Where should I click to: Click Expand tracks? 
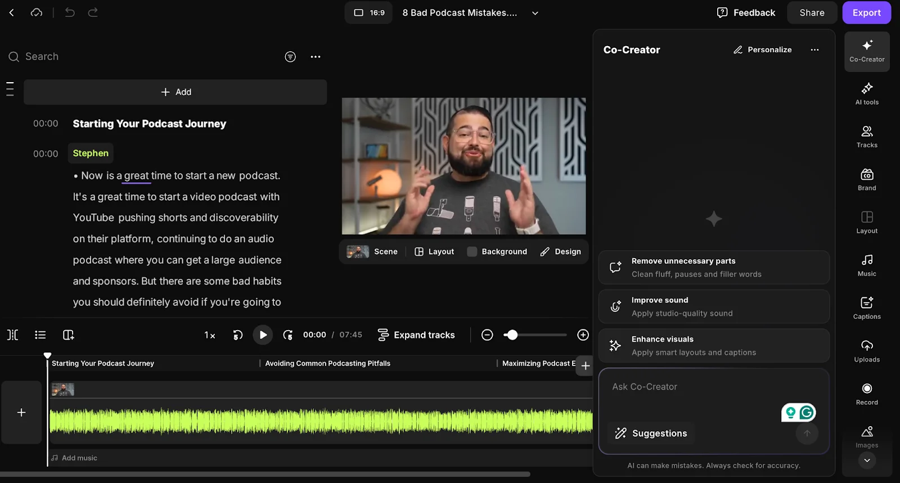point(416,335)
